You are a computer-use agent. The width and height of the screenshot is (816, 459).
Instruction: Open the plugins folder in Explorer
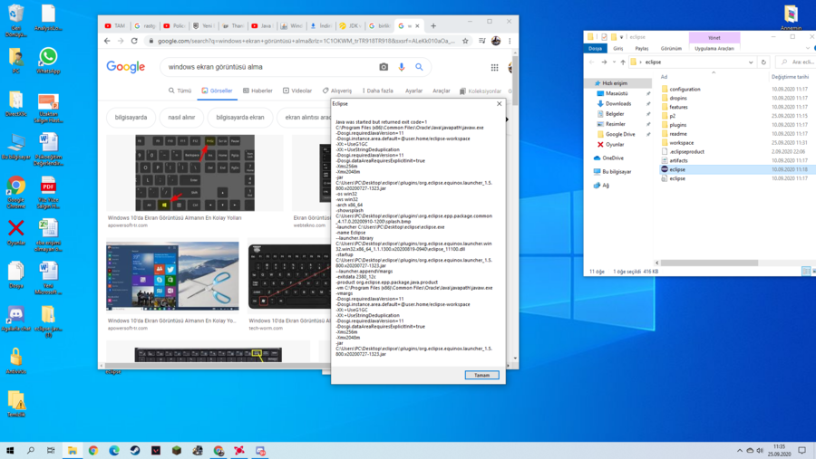[677, 125]
